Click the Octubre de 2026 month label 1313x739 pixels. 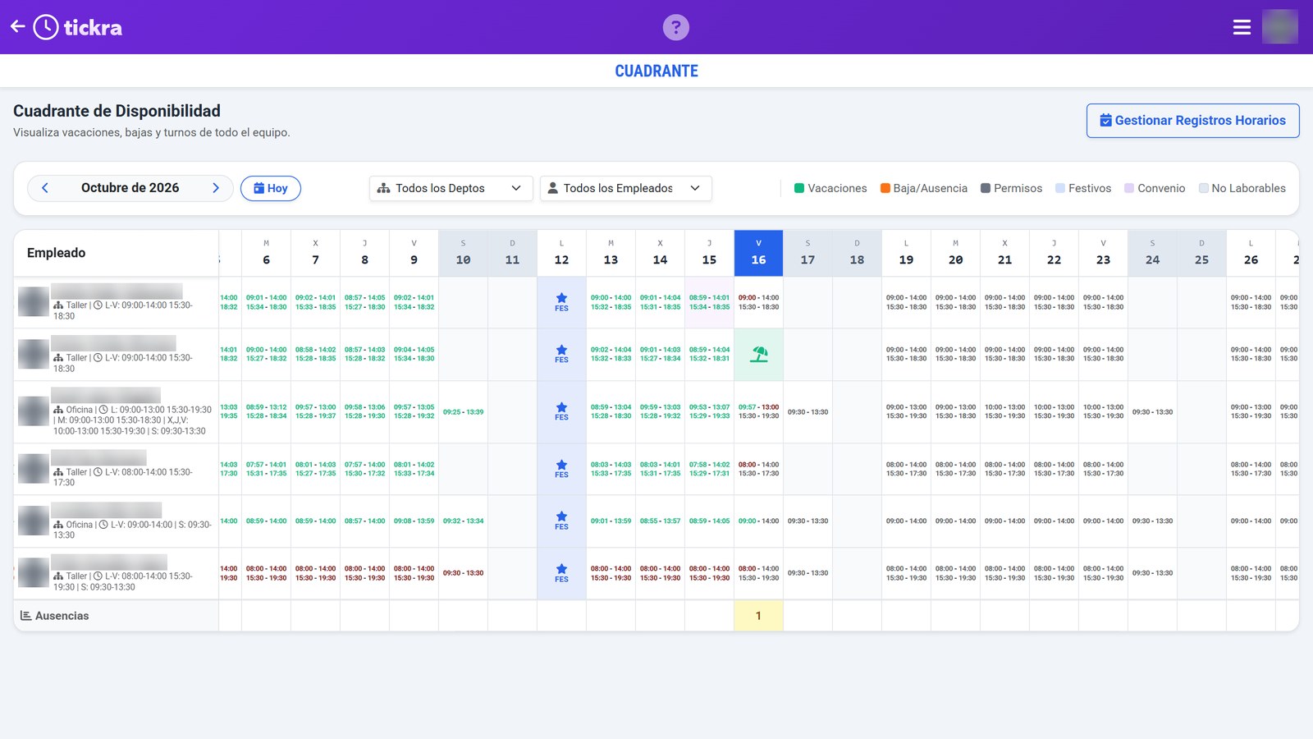[130, 188]
